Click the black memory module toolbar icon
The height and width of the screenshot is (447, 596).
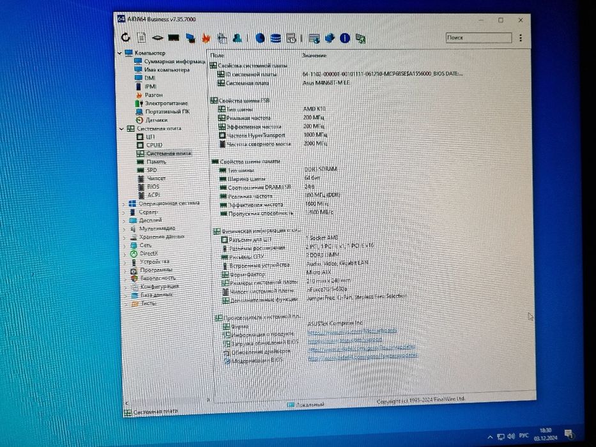pyautogui.click(x=174, y=37)
